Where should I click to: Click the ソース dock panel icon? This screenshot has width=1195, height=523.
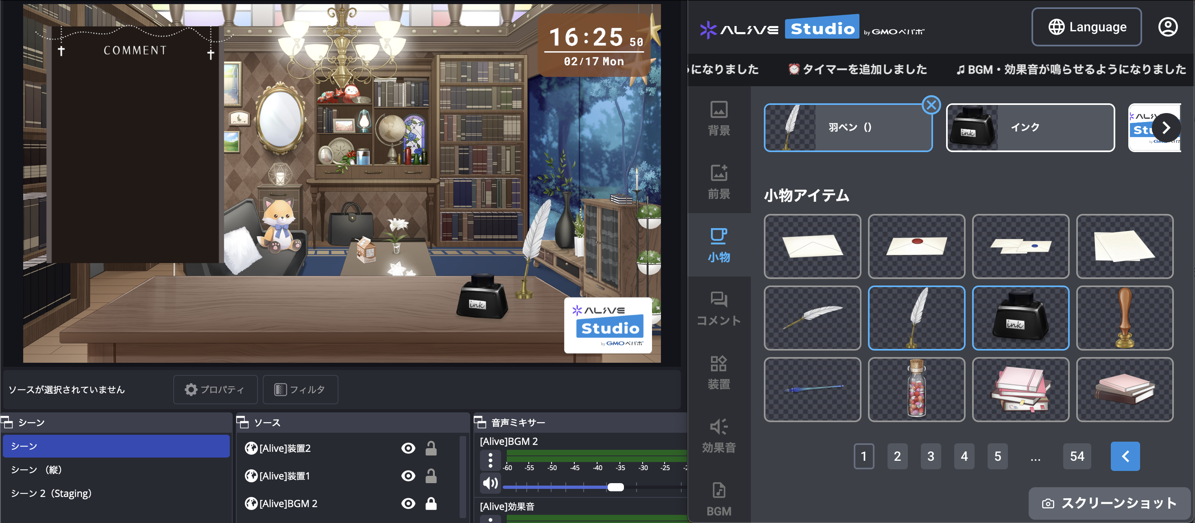click(x=242, y=423)
